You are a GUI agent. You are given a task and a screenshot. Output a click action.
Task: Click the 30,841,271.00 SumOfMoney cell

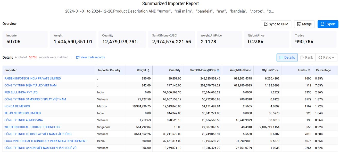[x=211, y=113]
